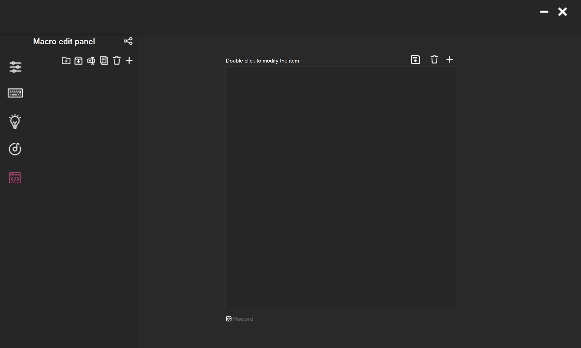The width and height of the screenshot is (581, 348).
Task: Select the macro code sidebar tab
Action: [15, 178]
